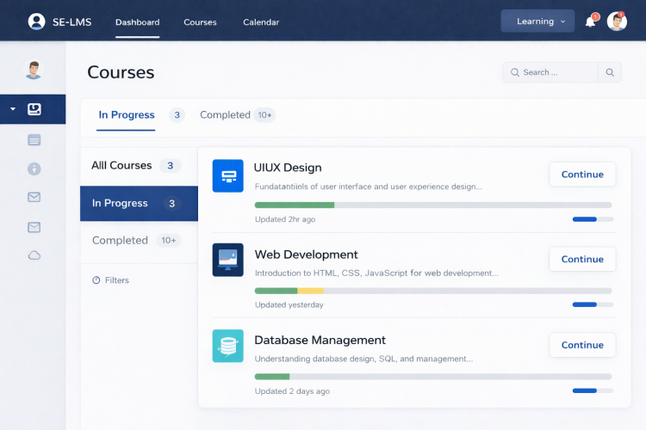Continue the Web Development course

[x=582, y=259]
